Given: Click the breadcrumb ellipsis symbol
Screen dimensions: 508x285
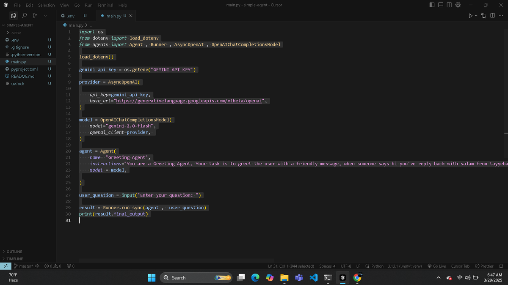Looking at the screenshot, I should pyautogui.click(x=90, y=26).
